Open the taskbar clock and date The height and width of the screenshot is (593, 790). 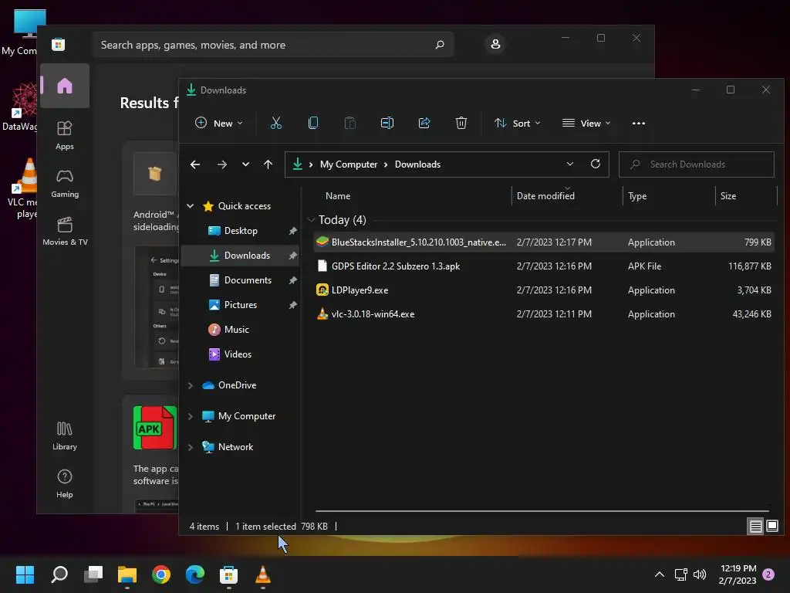738,574
